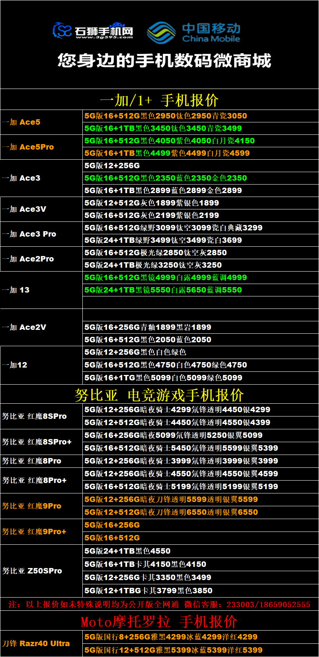Select the 一加 Ace3 Pro model cell
This screenshot has width=319, height=657.
point(41,234)
